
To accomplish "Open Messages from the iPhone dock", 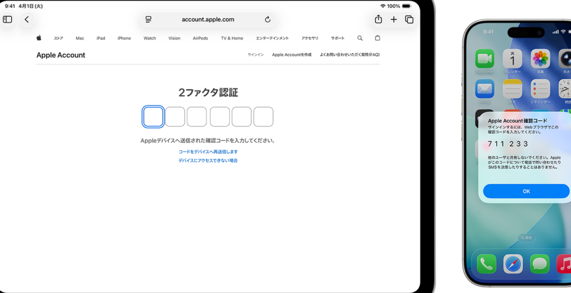I will [540, 264].
